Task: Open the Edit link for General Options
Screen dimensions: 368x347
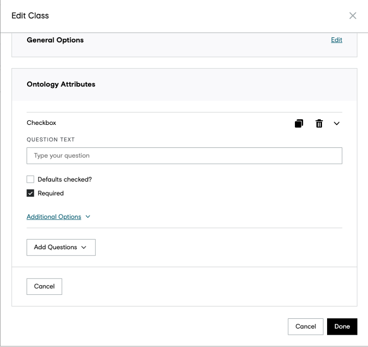Action: pos(336,40)
